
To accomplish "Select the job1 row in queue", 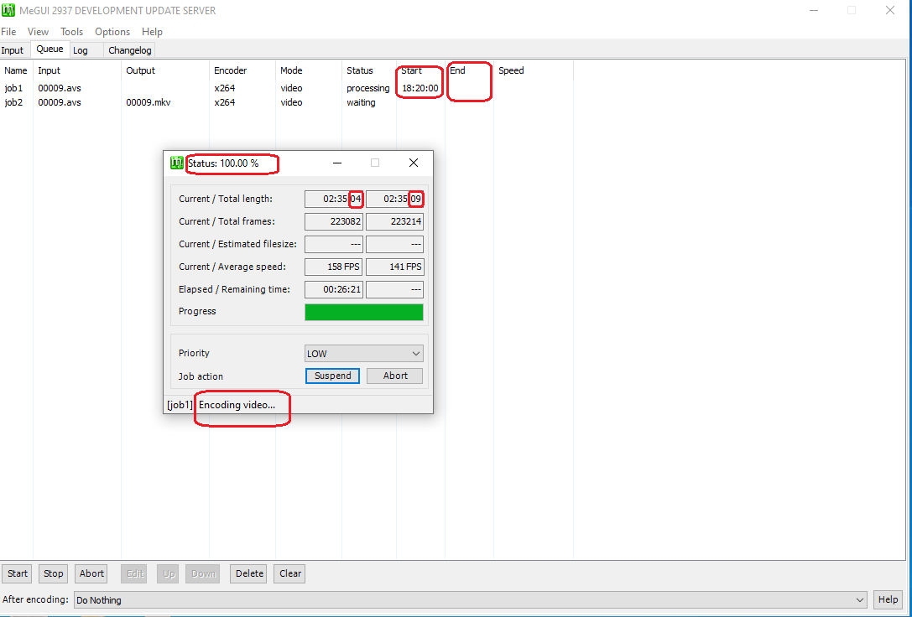I will [x=286, y=88].
